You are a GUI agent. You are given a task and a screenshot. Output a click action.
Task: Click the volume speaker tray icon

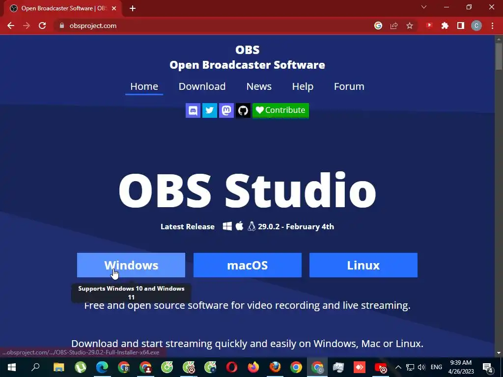click(x=421, y=367)
